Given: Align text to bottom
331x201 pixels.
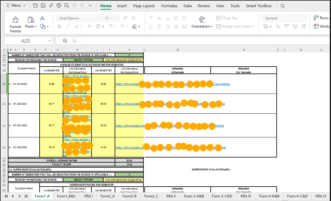Looking at the screenshot, I should [168, 18].
